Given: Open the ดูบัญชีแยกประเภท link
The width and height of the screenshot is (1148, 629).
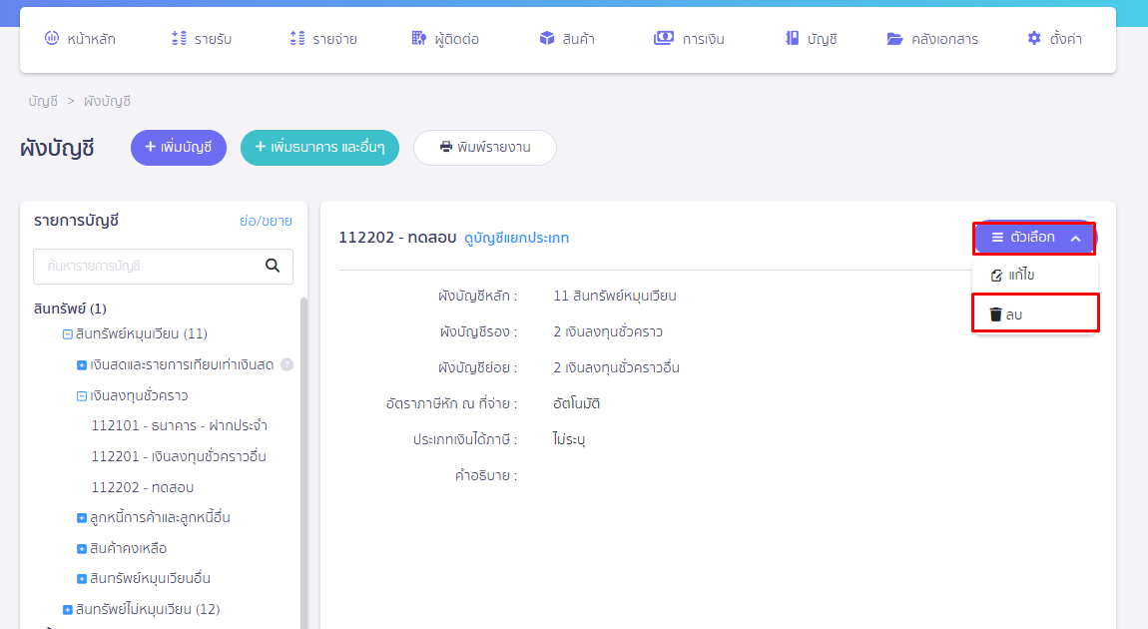Looking at the screenshot, I should (516, 238).
